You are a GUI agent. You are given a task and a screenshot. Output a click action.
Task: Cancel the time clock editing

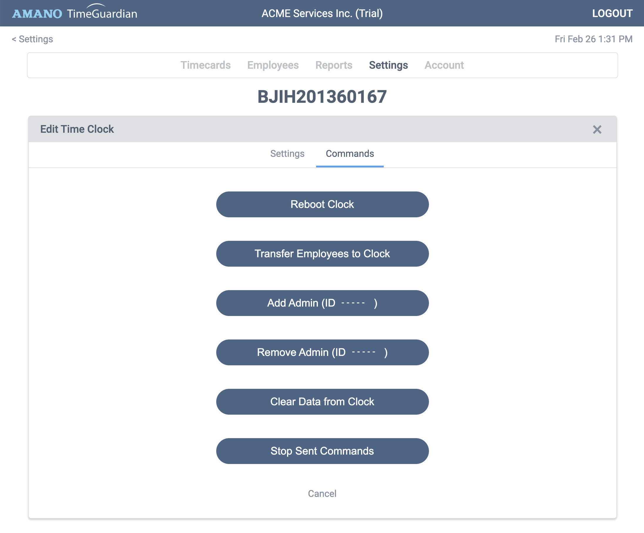[x=322, y=493]
